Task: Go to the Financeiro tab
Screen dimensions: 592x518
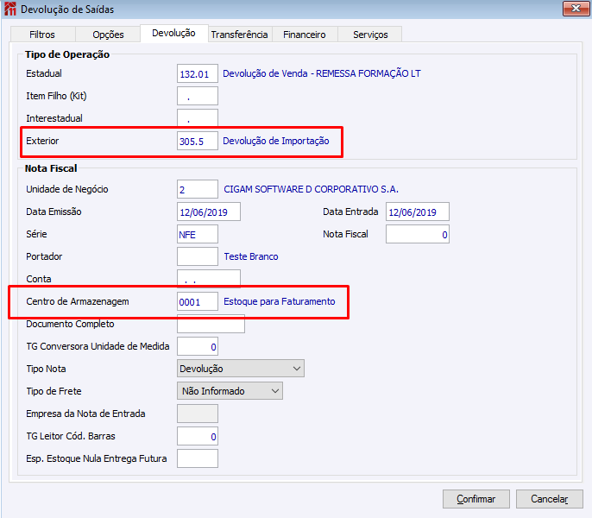Action: pos(305,35)
